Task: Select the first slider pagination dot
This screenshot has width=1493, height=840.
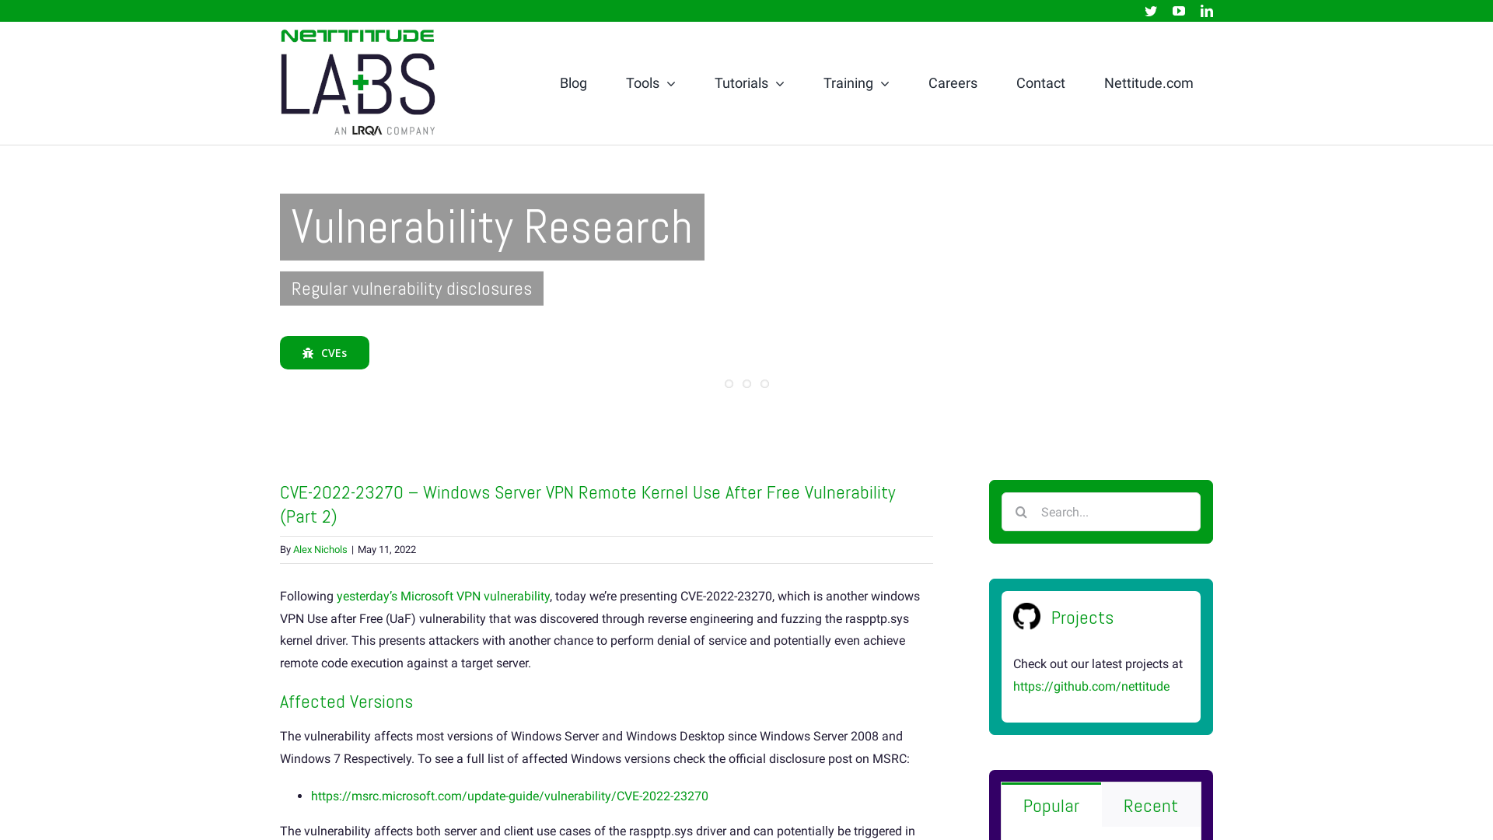Action: (x=729, y=383)
